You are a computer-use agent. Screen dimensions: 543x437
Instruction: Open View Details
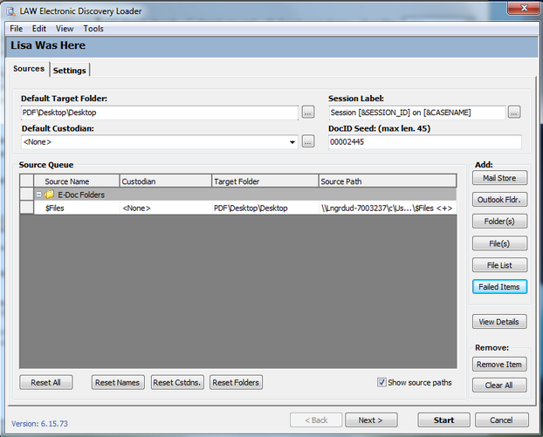(x=499, y=322)
